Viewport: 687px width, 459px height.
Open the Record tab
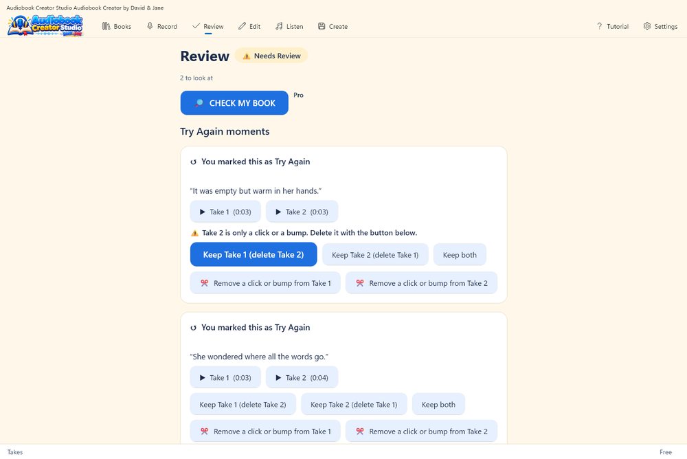161,26
